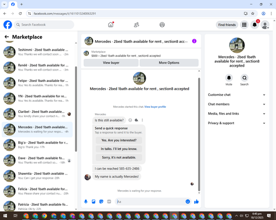The image size is (276, 220).
Task: Open the purple conversation info icon
Action: tap(194, 41)
